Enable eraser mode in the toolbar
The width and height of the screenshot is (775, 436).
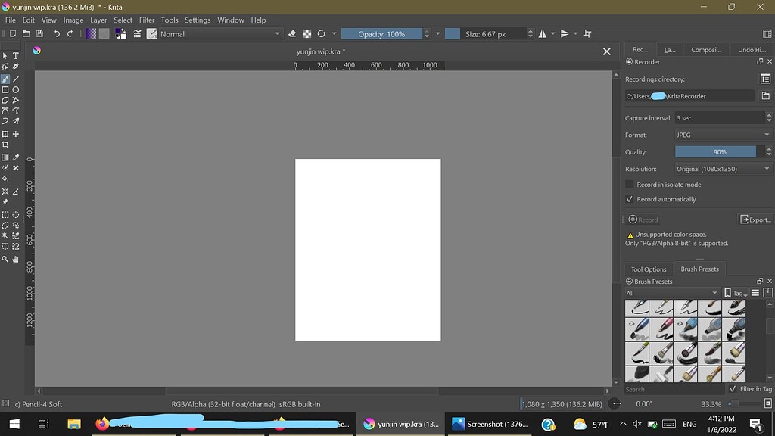coord(294,33)
